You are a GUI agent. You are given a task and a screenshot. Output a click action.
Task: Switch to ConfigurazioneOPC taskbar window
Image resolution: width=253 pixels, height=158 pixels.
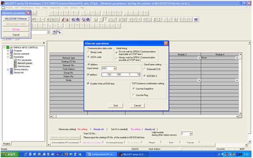tap(101, 154)
